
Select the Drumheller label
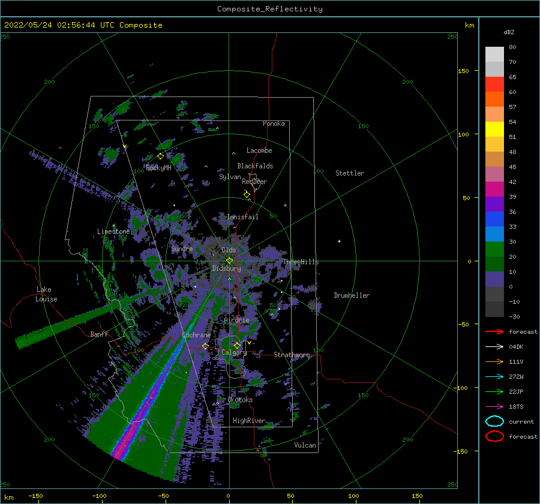tap(352, 295)
